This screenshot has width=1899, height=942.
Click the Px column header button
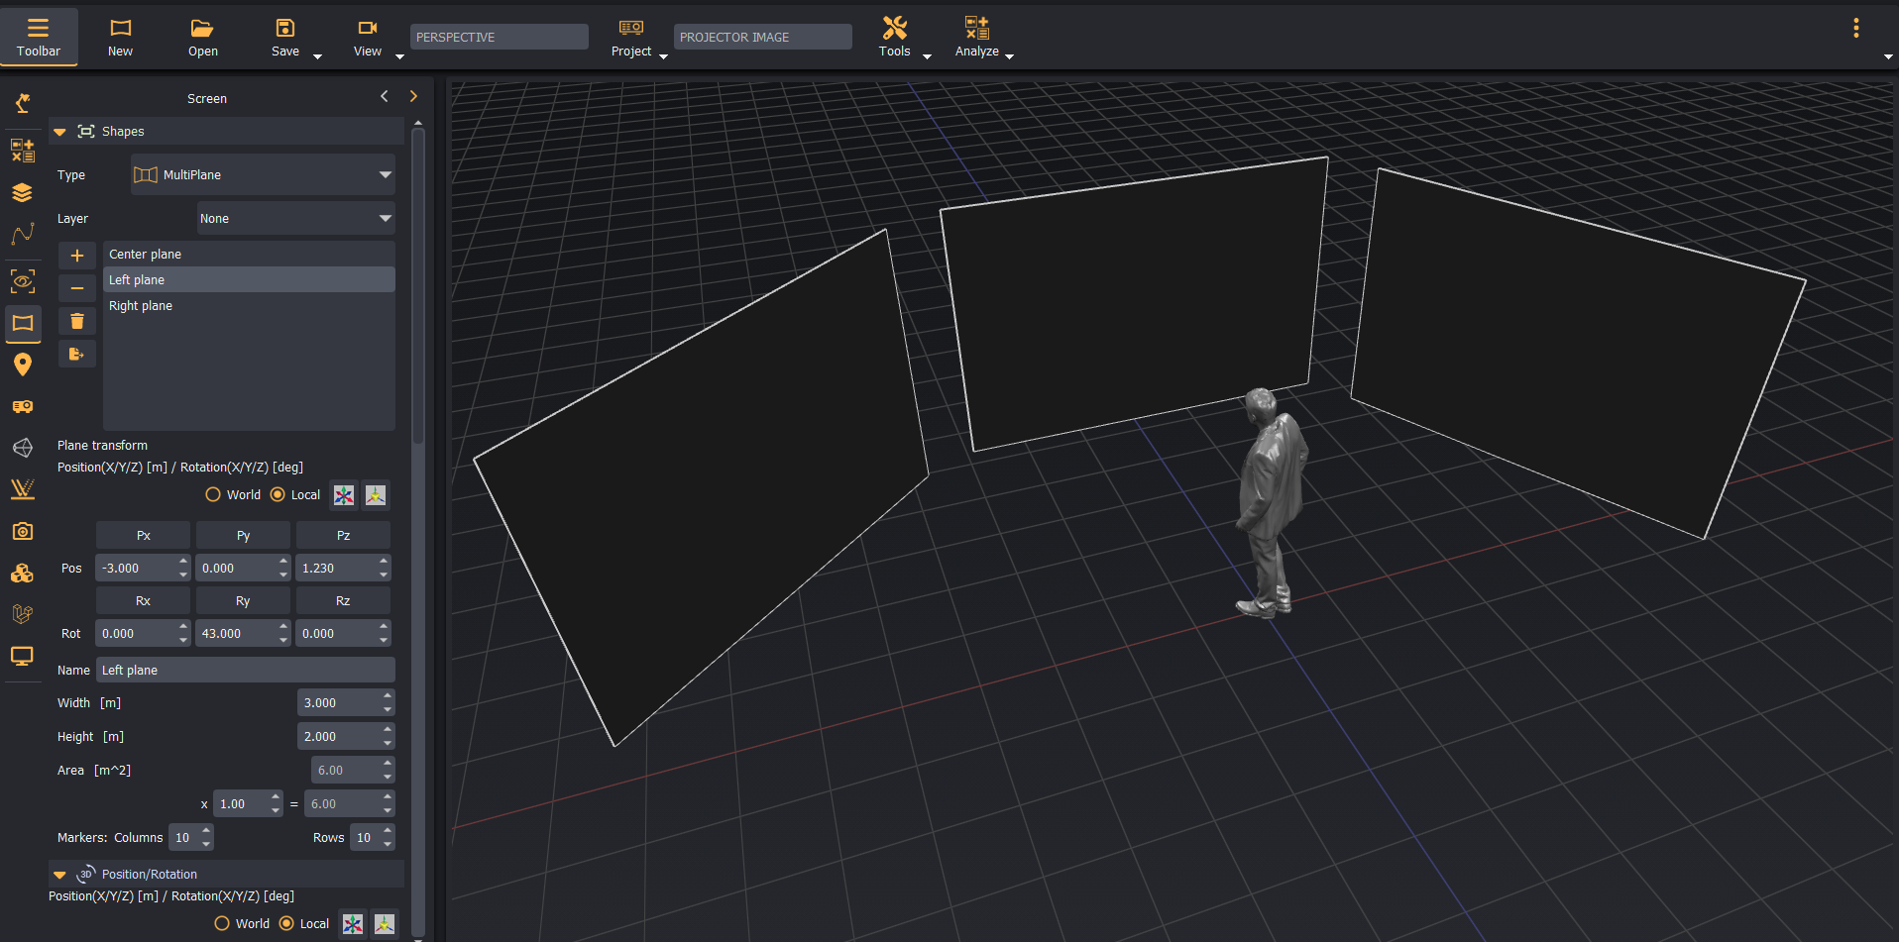pyautogui.click(x=143, y=535)
